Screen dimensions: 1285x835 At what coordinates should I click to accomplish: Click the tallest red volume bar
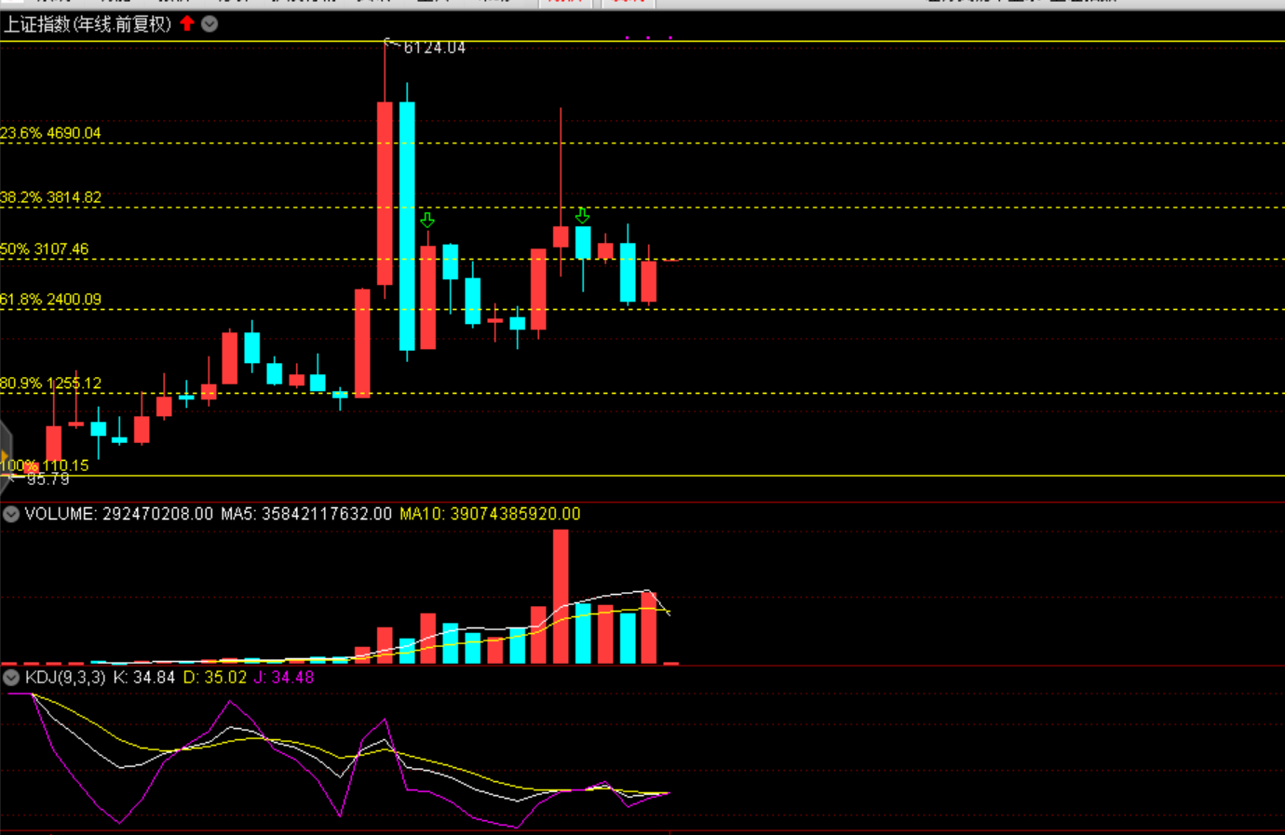561,596
